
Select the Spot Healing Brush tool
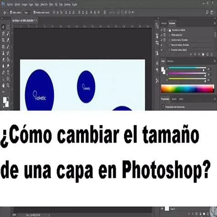(3, 47)
